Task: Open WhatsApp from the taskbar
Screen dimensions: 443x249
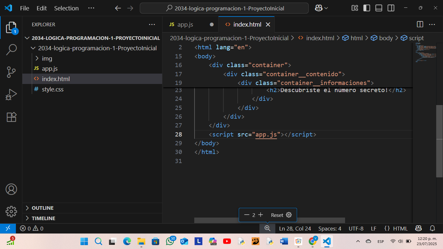Action: tap(170, 241)
